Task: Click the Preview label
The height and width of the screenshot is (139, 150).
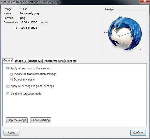Action: click(109, 9)
